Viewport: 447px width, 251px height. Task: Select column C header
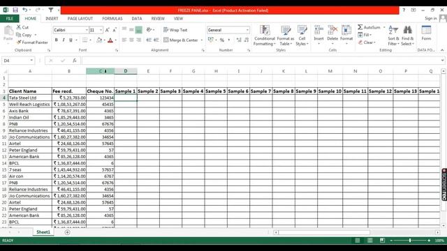point(101,71)
